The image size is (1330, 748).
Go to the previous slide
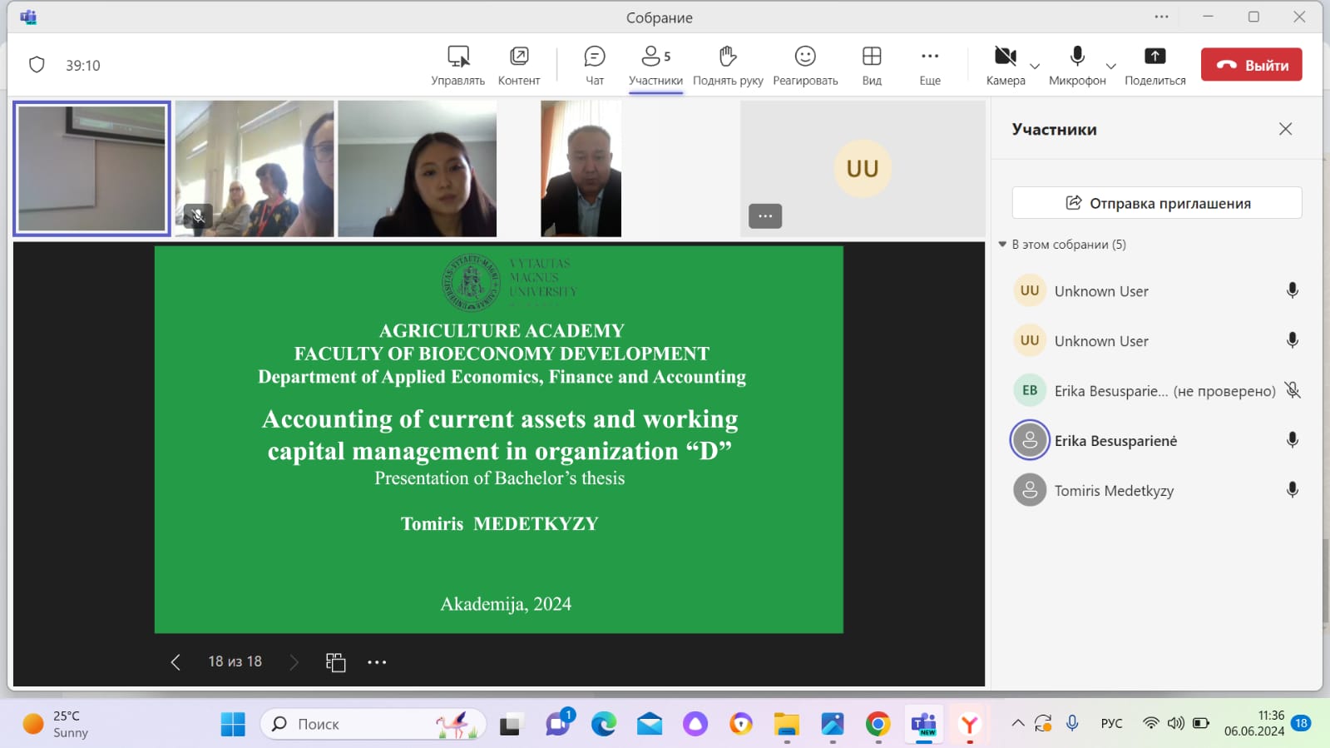coord(176,662)
